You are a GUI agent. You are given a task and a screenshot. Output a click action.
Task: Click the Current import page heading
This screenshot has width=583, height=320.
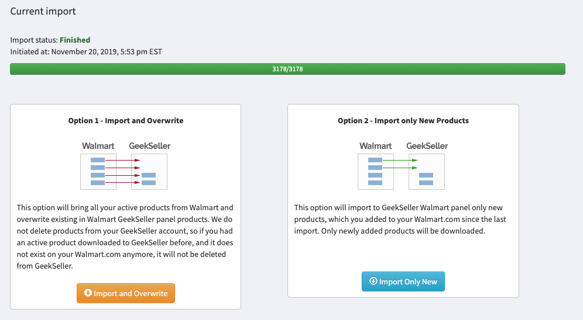click(x=43, y=11)
